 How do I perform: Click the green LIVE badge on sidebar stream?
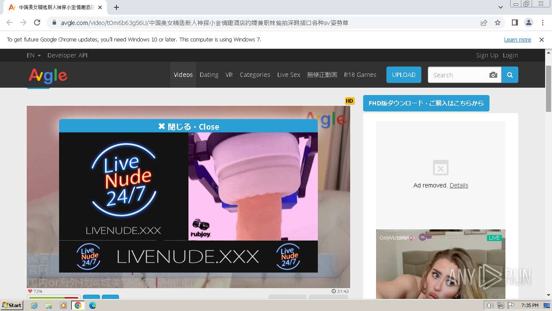pos(494,238)
